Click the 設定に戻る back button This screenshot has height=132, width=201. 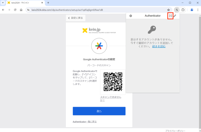pos(76,18)
